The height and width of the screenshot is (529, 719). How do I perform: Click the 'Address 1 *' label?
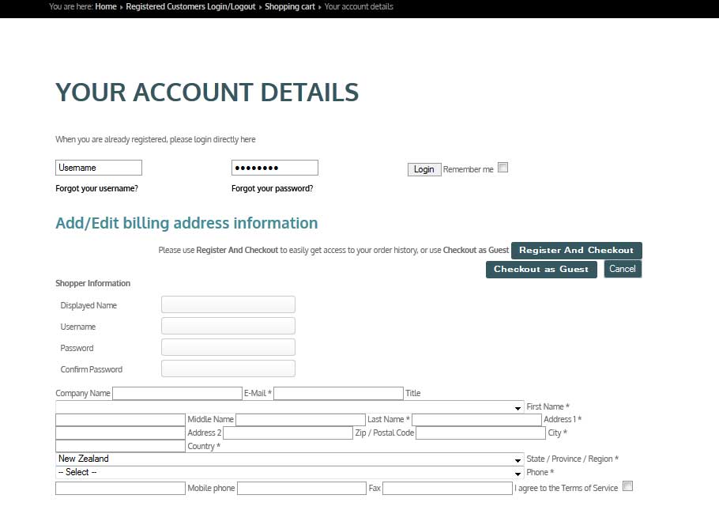tap(563, 419)
